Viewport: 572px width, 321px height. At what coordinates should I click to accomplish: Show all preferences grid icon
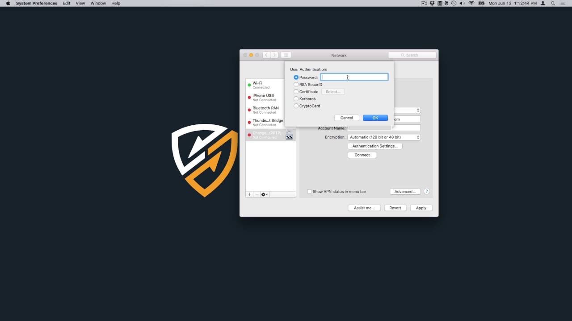click(286, 55)
